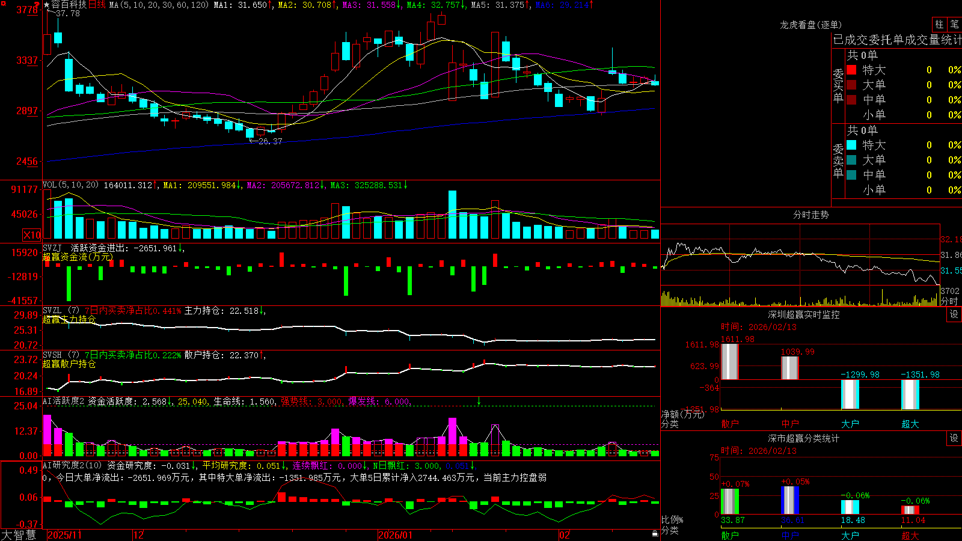The width and height of the screenshot is (962, 541).
Task: Click the 今日大单净流出 summary text line
Action: pyautogui.click(x=295, y=478)
